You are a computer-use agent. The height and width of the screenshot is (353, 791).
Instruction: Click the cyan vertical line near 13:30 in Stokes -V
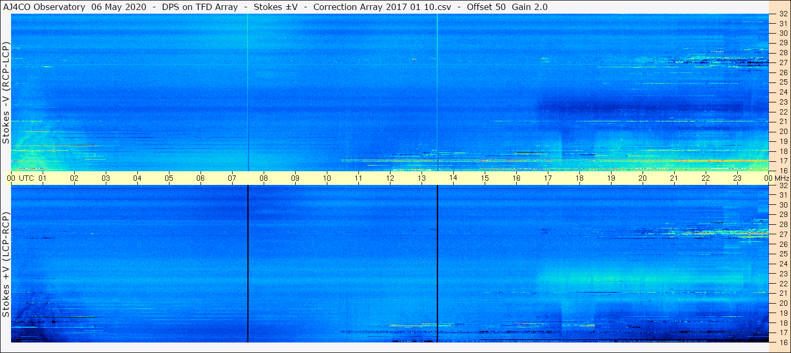click(x=437, y=92)
